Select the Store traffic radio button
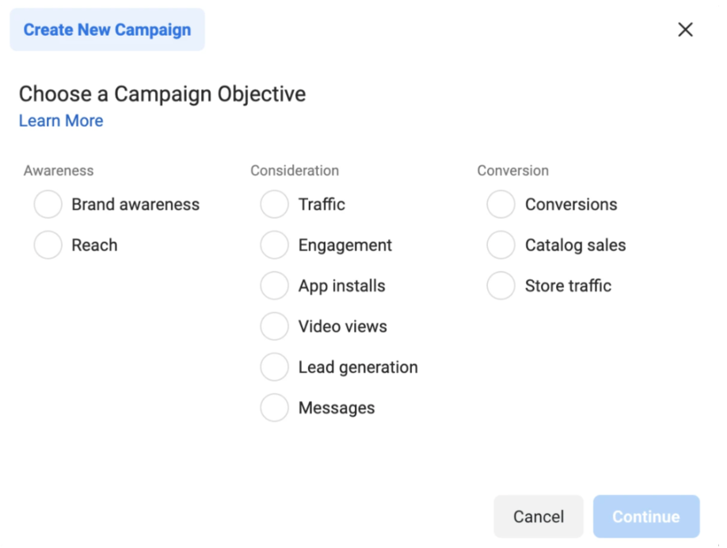The width and height of the screenshot is (727, 548). [x=501, y=286]
